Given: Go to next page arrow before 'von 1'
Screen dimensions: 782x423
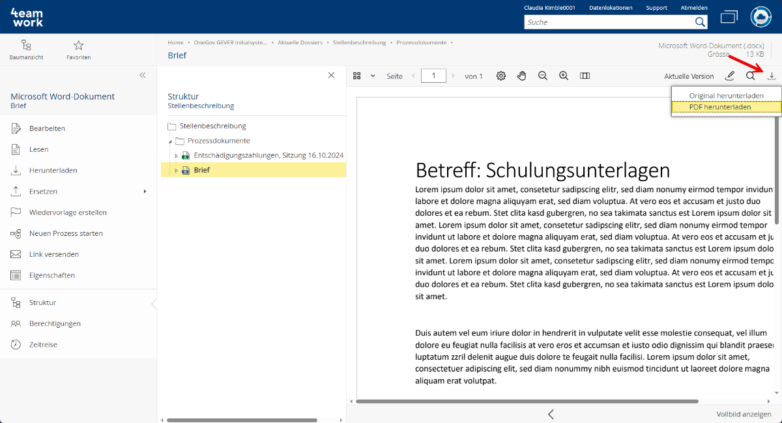Looking at the screenshot, I should [x=453, y=76].
